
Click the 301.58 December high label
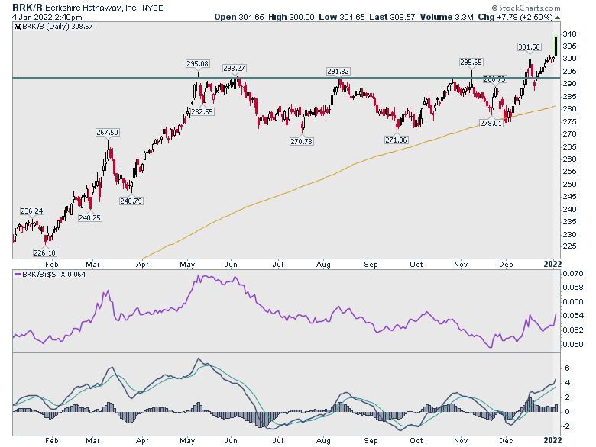click(x=529, y=47)
